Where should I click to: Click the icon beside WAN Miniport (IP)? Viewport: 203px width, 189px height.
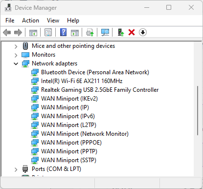click(x=35, y=107)
